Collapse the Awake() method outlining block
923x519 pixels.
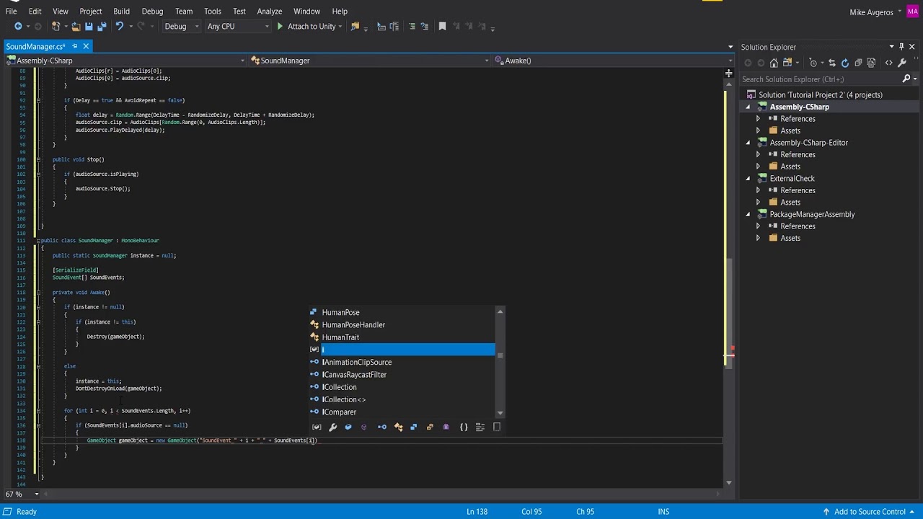(38, 292)
